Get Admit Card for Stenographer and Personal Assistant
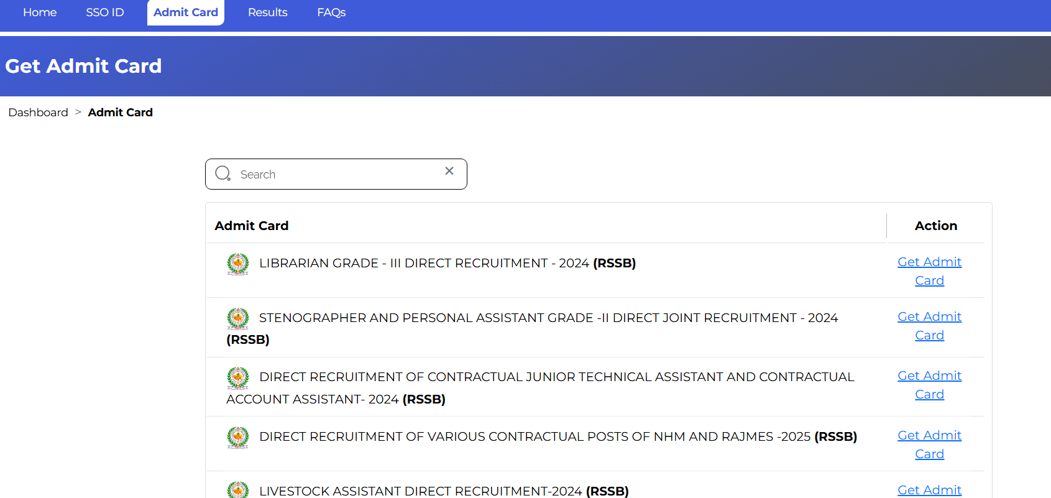Image resolution: width=1051 pixels, height=498 pixels. pyautogui.click(x=930, y=326)
